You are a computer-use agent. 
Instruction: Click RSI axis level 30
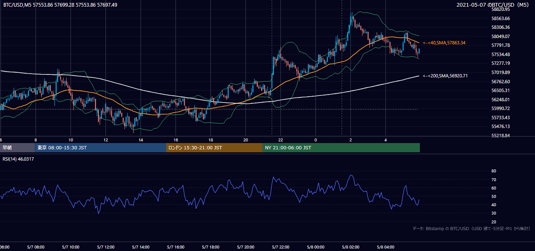(494, 213)
